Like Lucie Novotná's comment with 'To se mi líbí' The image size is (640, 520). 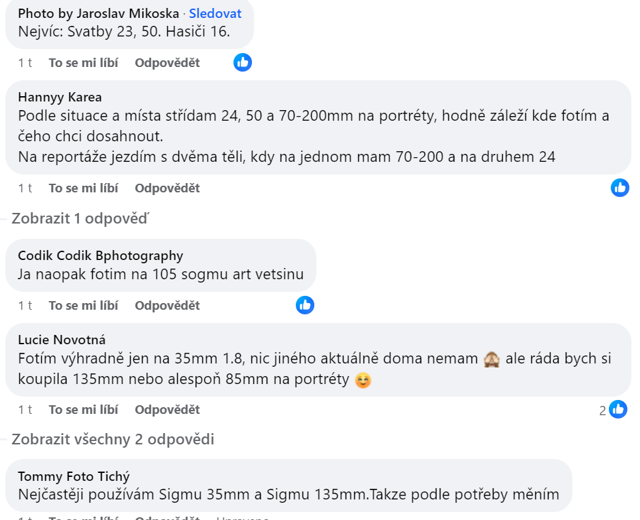pyautogui.click(x=84, y=410)
